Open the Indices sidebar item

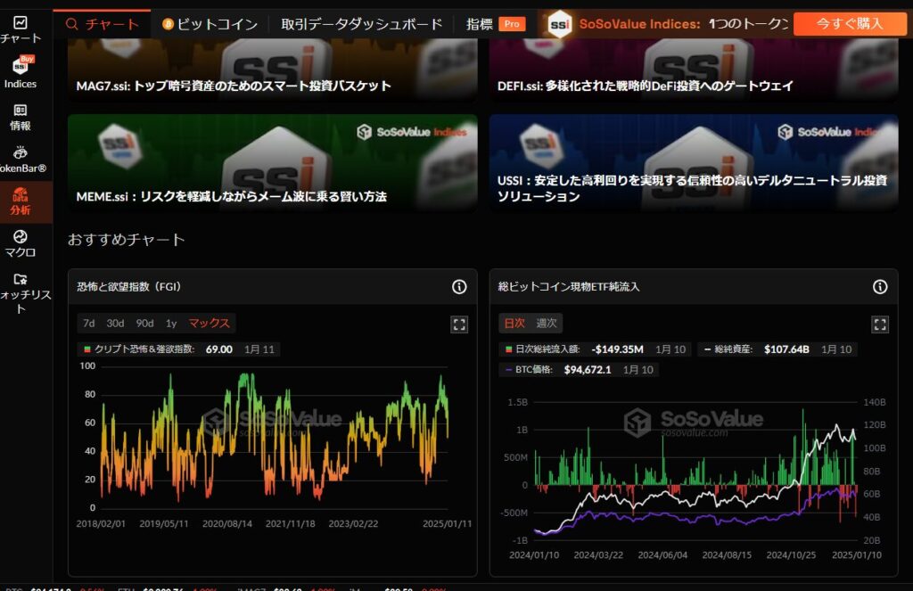click(x=21, y=73)
